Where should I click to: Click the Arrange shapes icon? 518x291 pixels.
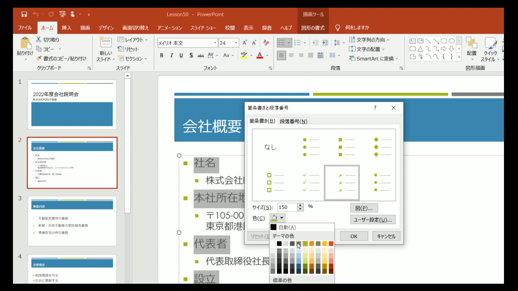pos(472,43)
